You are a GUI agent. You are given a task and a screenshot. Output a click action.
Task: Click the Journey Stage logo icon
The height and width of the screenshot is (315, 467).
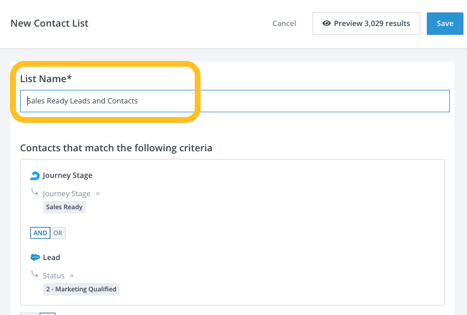pos(35,176)
